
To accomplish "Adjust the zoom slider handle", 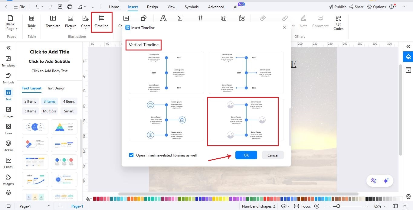I will pyautogui.click(x=338, y=206).
